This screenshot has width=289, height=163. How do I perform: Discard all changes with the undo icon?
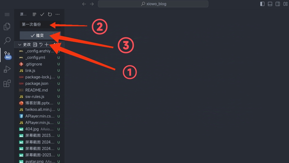(x=41, y=45)
